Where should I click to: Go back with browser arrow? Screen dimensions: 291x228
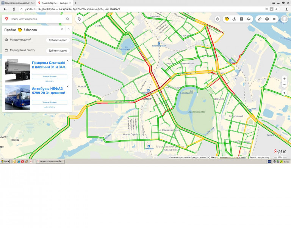coord(5,9)
